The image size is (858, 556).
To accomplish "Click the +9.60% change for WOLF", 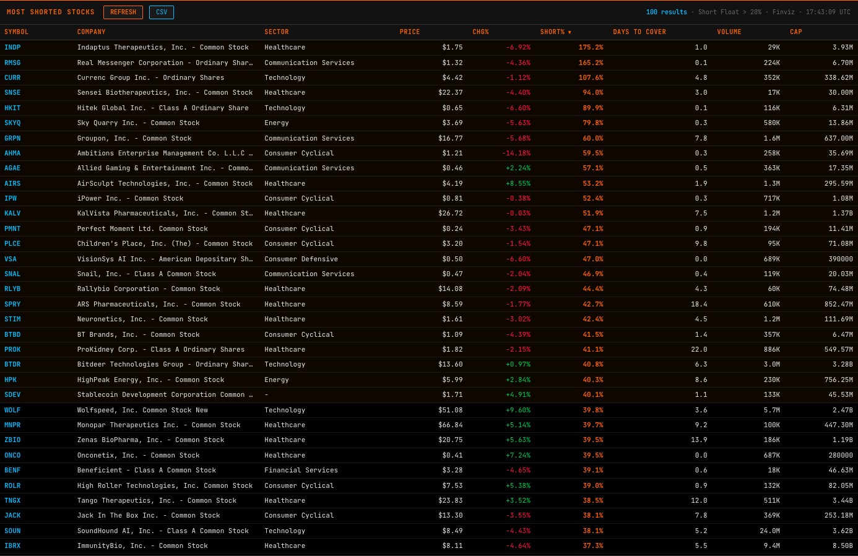I will pos(518,410).
